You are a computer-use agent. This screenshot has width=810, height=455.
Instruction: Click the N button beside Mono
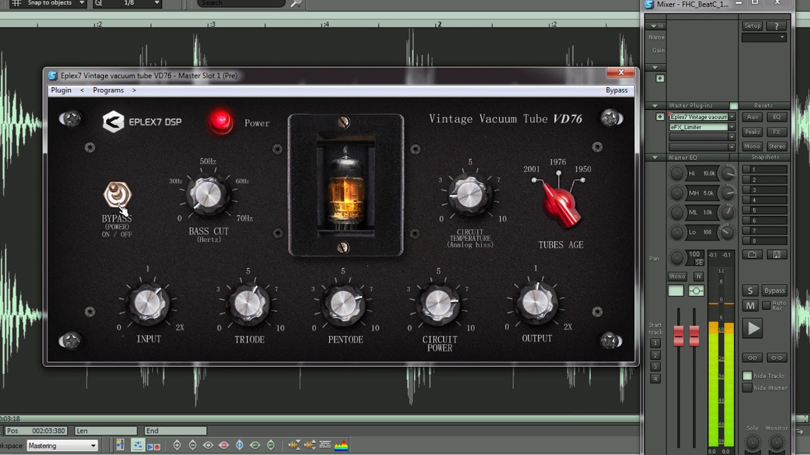click(x=699, y=276)
